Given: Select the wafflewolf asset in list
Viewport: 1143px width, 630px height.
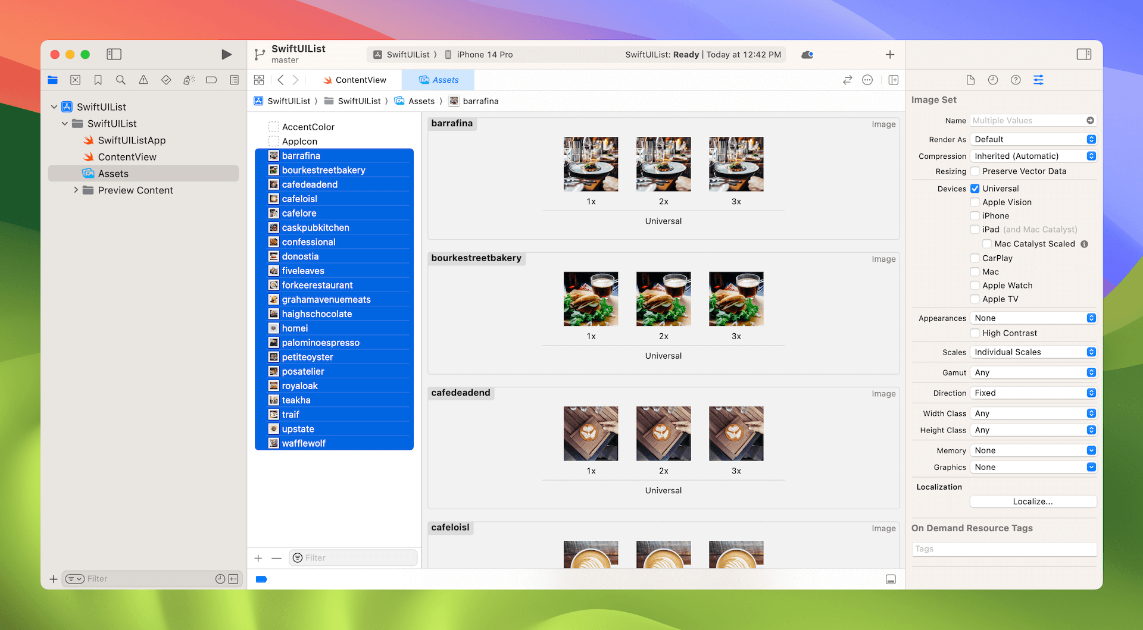Looking at the screenshot, I should tap(334, 443).
